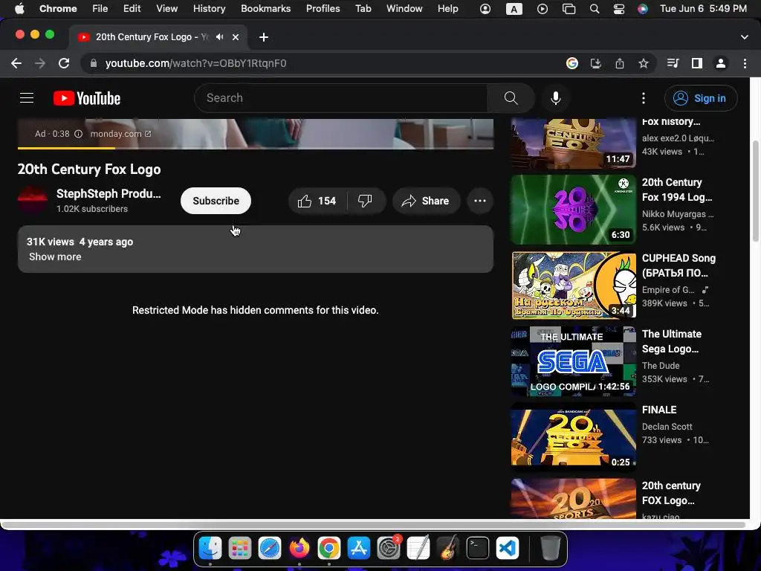This screenshot has height=571, width=761.
Task: Open the Google icon in the address bar
Action: [x=572, y=63]
